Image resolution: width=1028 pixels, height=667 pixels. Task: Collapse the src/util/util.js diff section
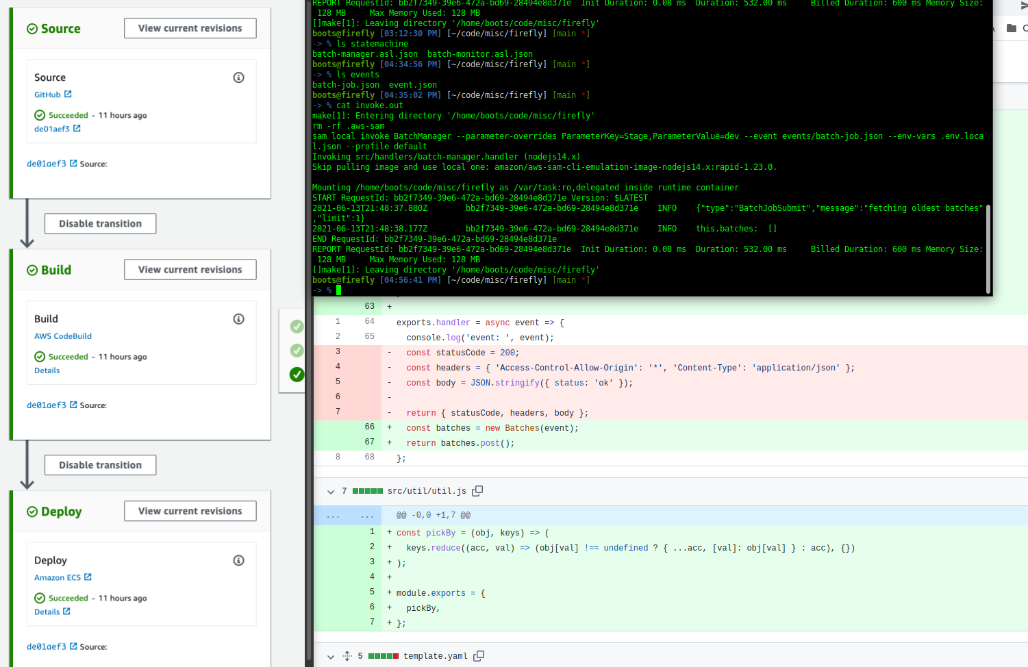(331, 492)
